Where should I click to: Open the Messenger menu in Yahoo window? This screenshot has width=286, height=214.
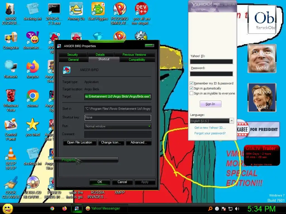[x=198, y=9]
